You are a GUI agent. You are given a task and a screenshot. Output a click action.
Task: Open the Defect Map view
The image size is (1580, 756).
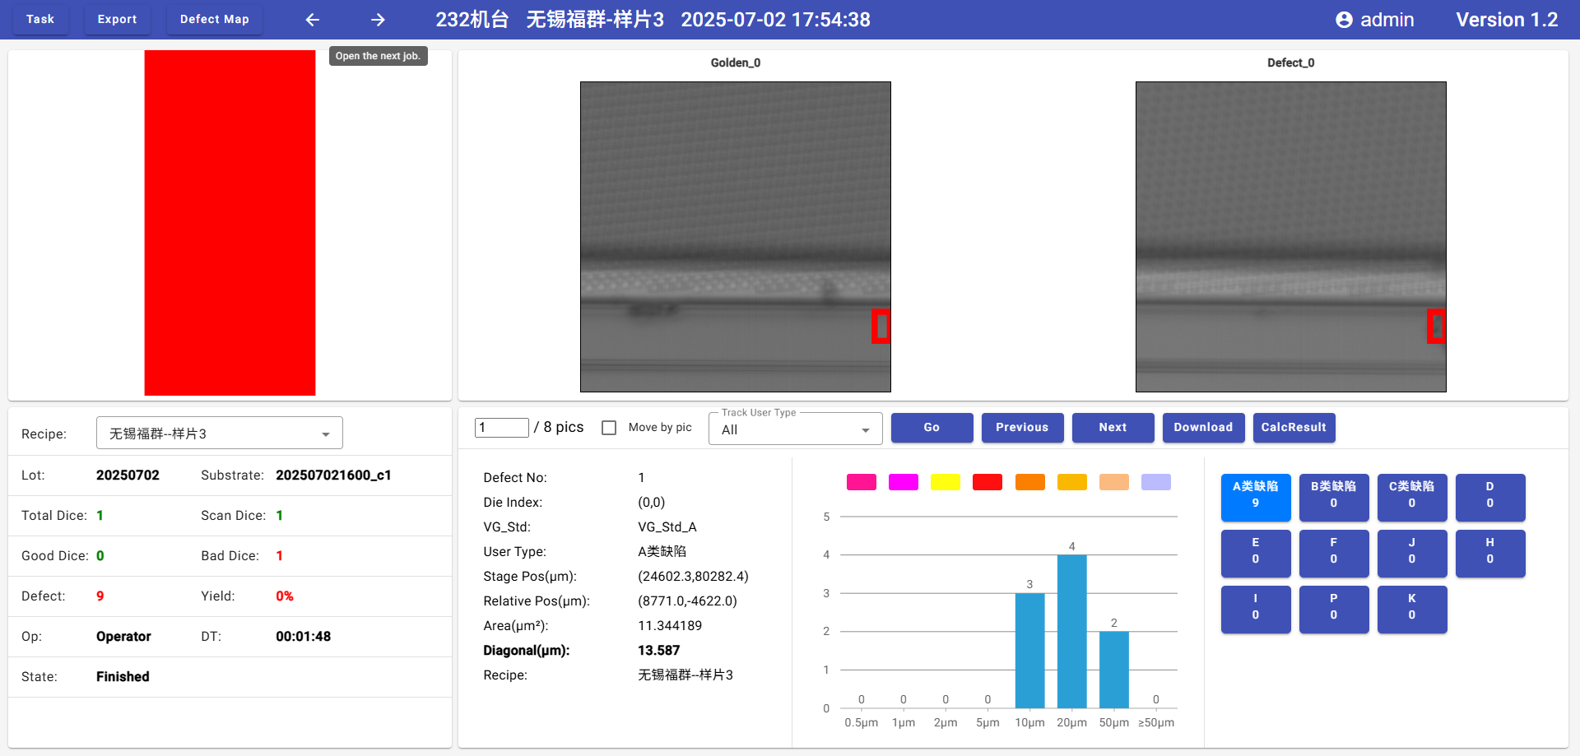tap(215, 19)
